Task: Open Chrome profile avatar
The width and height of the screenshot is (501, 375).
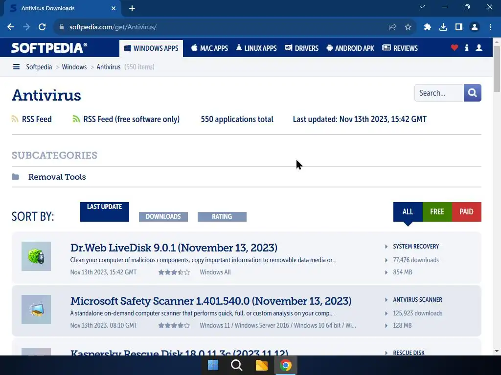Action: [475, 27]
